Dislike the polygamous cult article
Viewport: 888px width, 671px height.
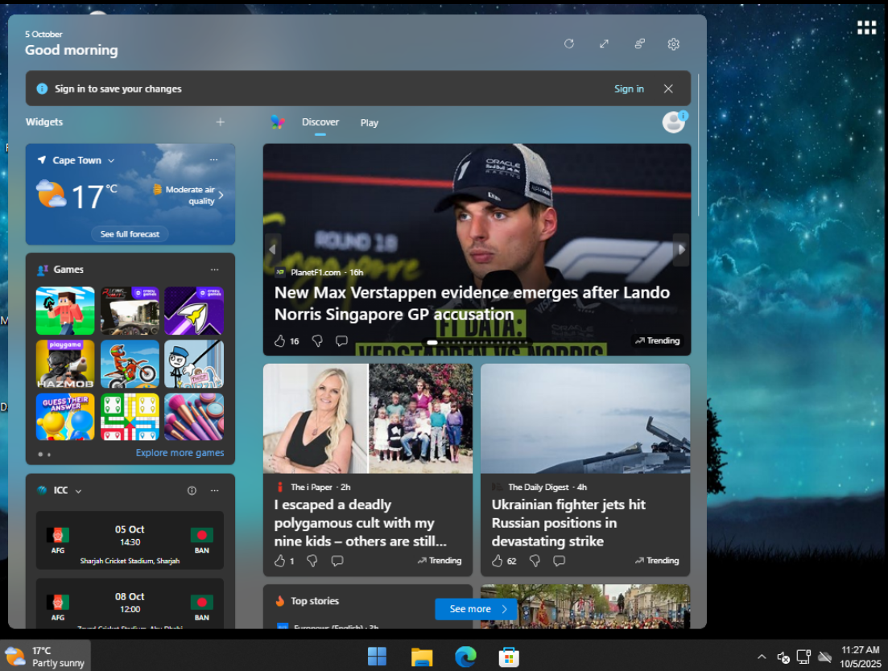click(x=312, y=561)
